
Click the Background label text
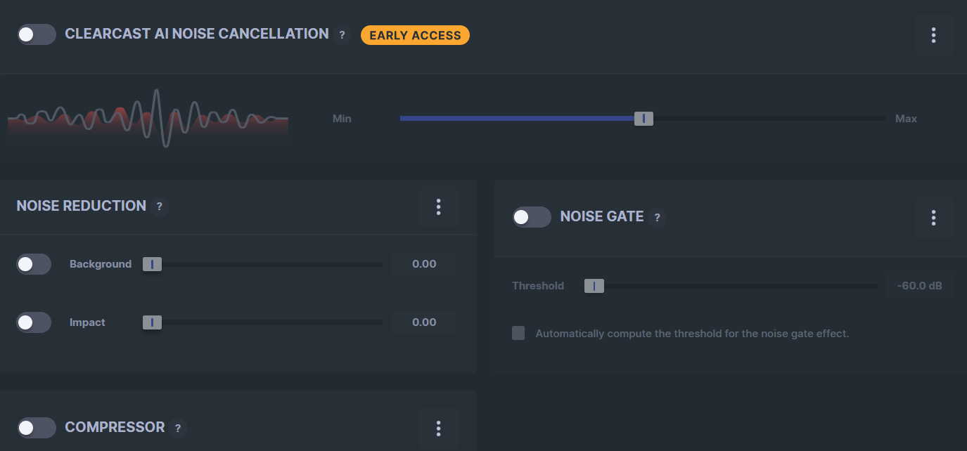[101, 264]
